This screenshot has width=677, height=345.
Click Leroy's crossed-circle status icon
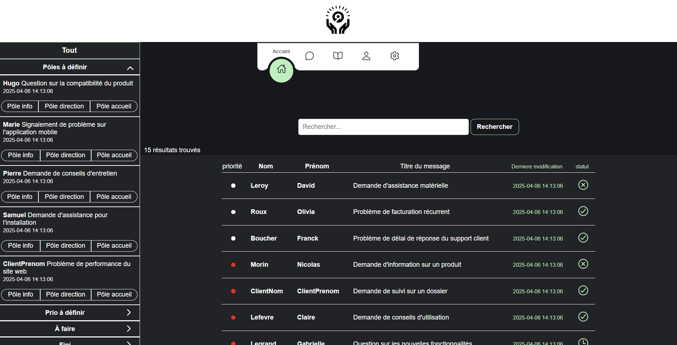(x=583, y=185)
